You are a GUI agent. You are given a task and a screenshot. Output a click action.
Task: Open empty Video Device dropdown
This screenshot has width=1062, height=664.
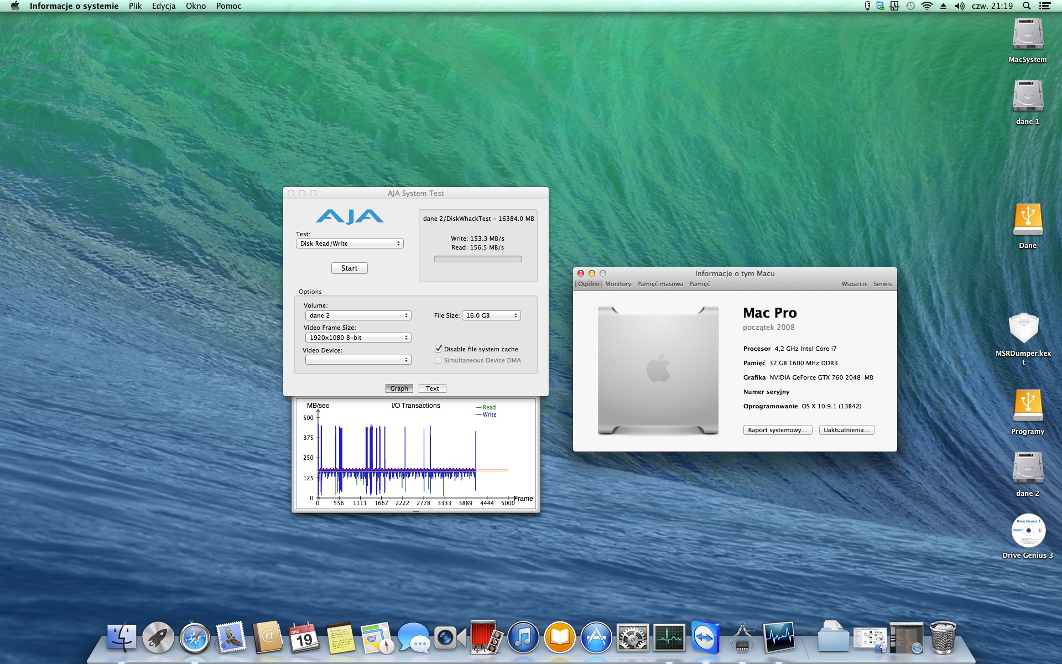click(358, 360)
